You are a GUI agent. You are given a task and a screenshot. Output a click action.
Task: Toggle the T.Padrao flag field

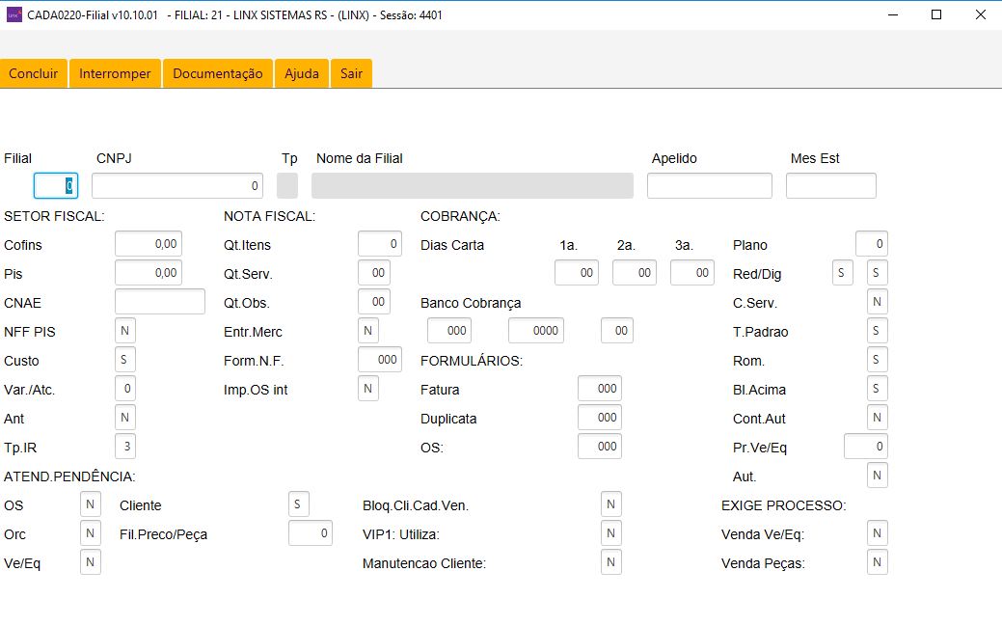[878, 331]
